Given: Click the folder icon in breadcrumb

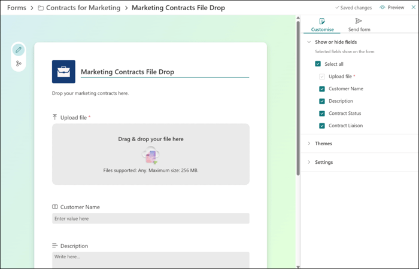Looking at the screenshot, I should click(x=41, y=8).
